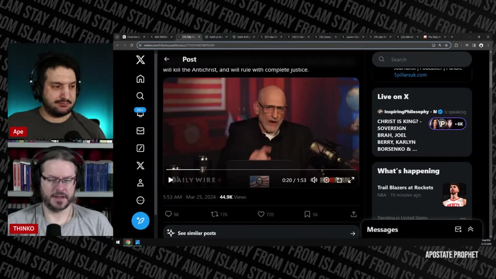Open Chrome extensions puzzle icon
The image size is (496, 279).
(456, 45)
